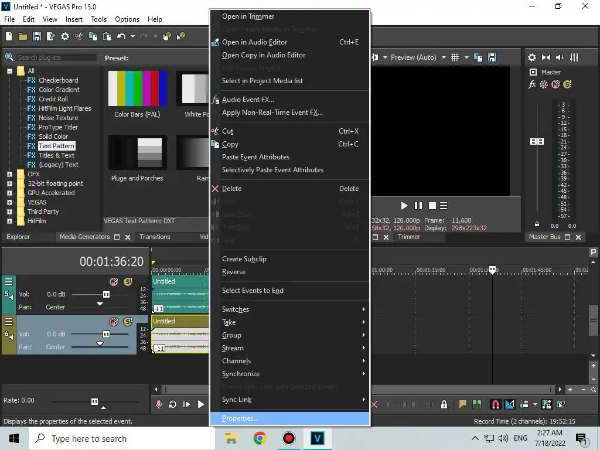The image size is (600, 450).
Task: Open the overlays grid dropdown arrow
Action: point(466,57)
